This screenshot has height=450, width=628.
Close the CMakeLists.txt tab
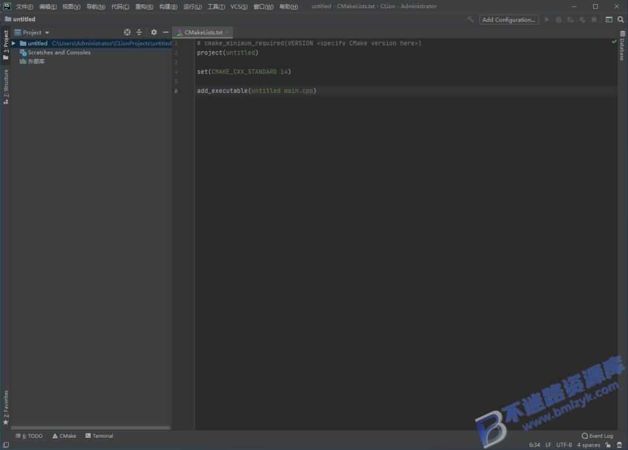tap(227, 33)
